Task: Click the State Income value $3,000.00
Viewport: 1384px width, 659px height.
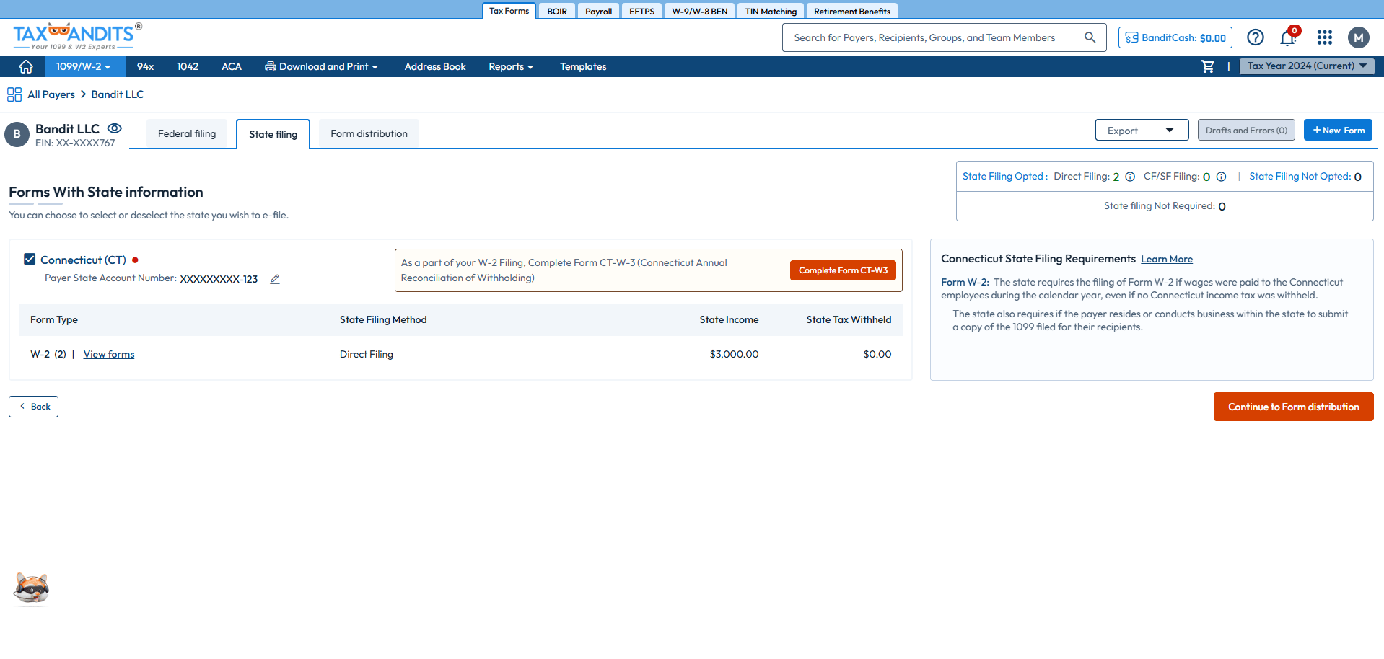Action: [734, 354]
